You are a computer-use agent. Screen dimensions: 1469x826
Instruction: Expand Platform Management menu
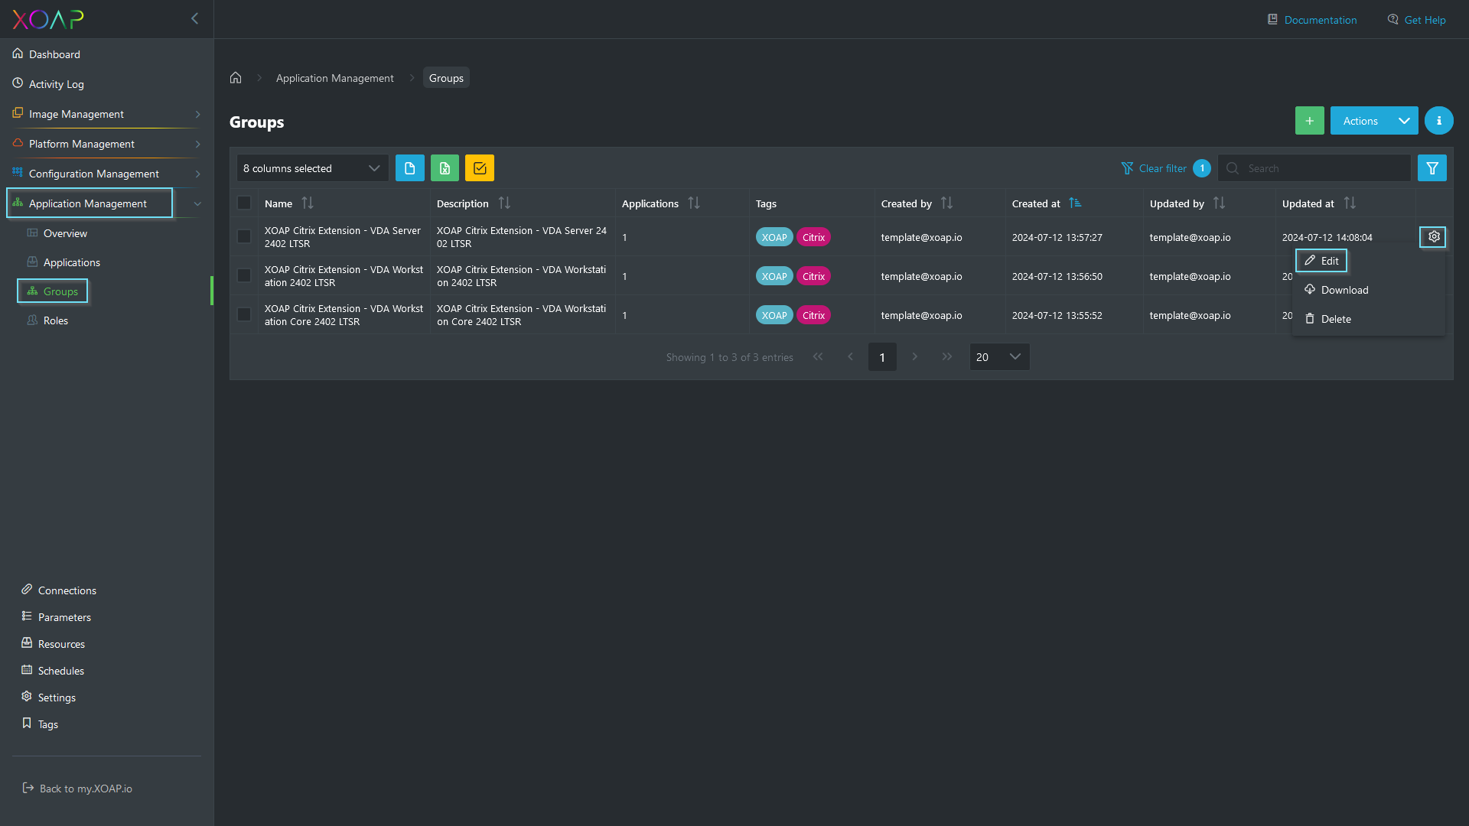106,144
